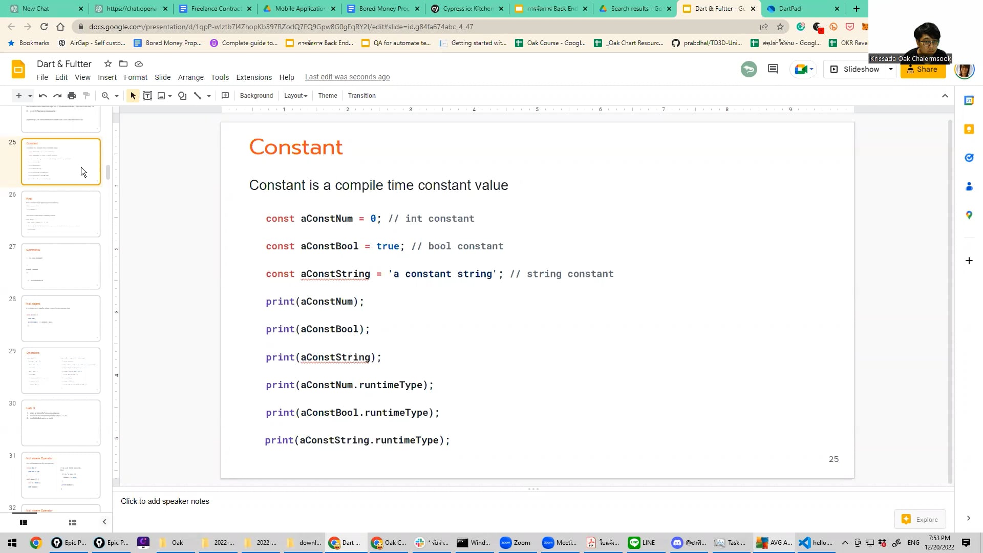The image size is (983, 553).
Task: Select the insert line tool
Action: (x=199, y=96)
